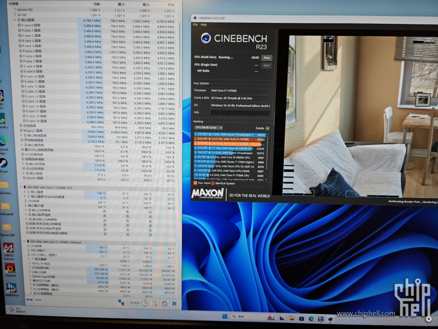Select the 'P-core 0 频率' sensor row

click(96, 26)
